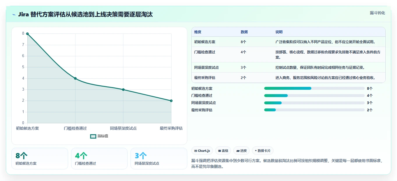Click the 数据卡片 chip
The width and height of the screenshot is (397, 181).
coord(262,151)
